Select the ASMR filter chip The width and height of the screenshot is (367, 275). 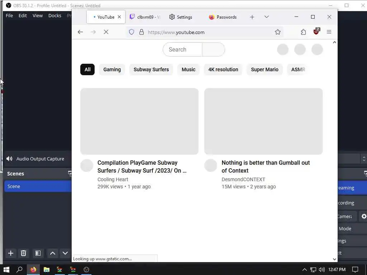[x=298, y=69]
